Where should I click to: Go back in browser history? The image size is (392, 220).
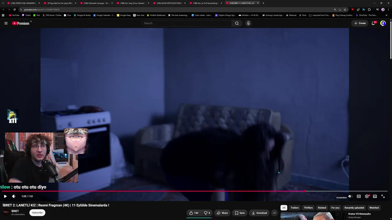pos(3,9)
